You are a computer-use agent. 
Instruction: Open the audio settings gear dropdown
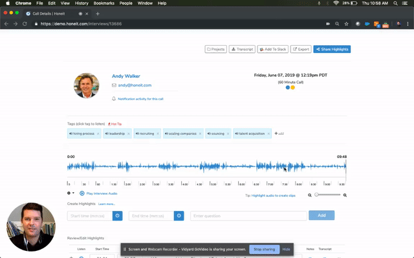click(x=71, y=193)
